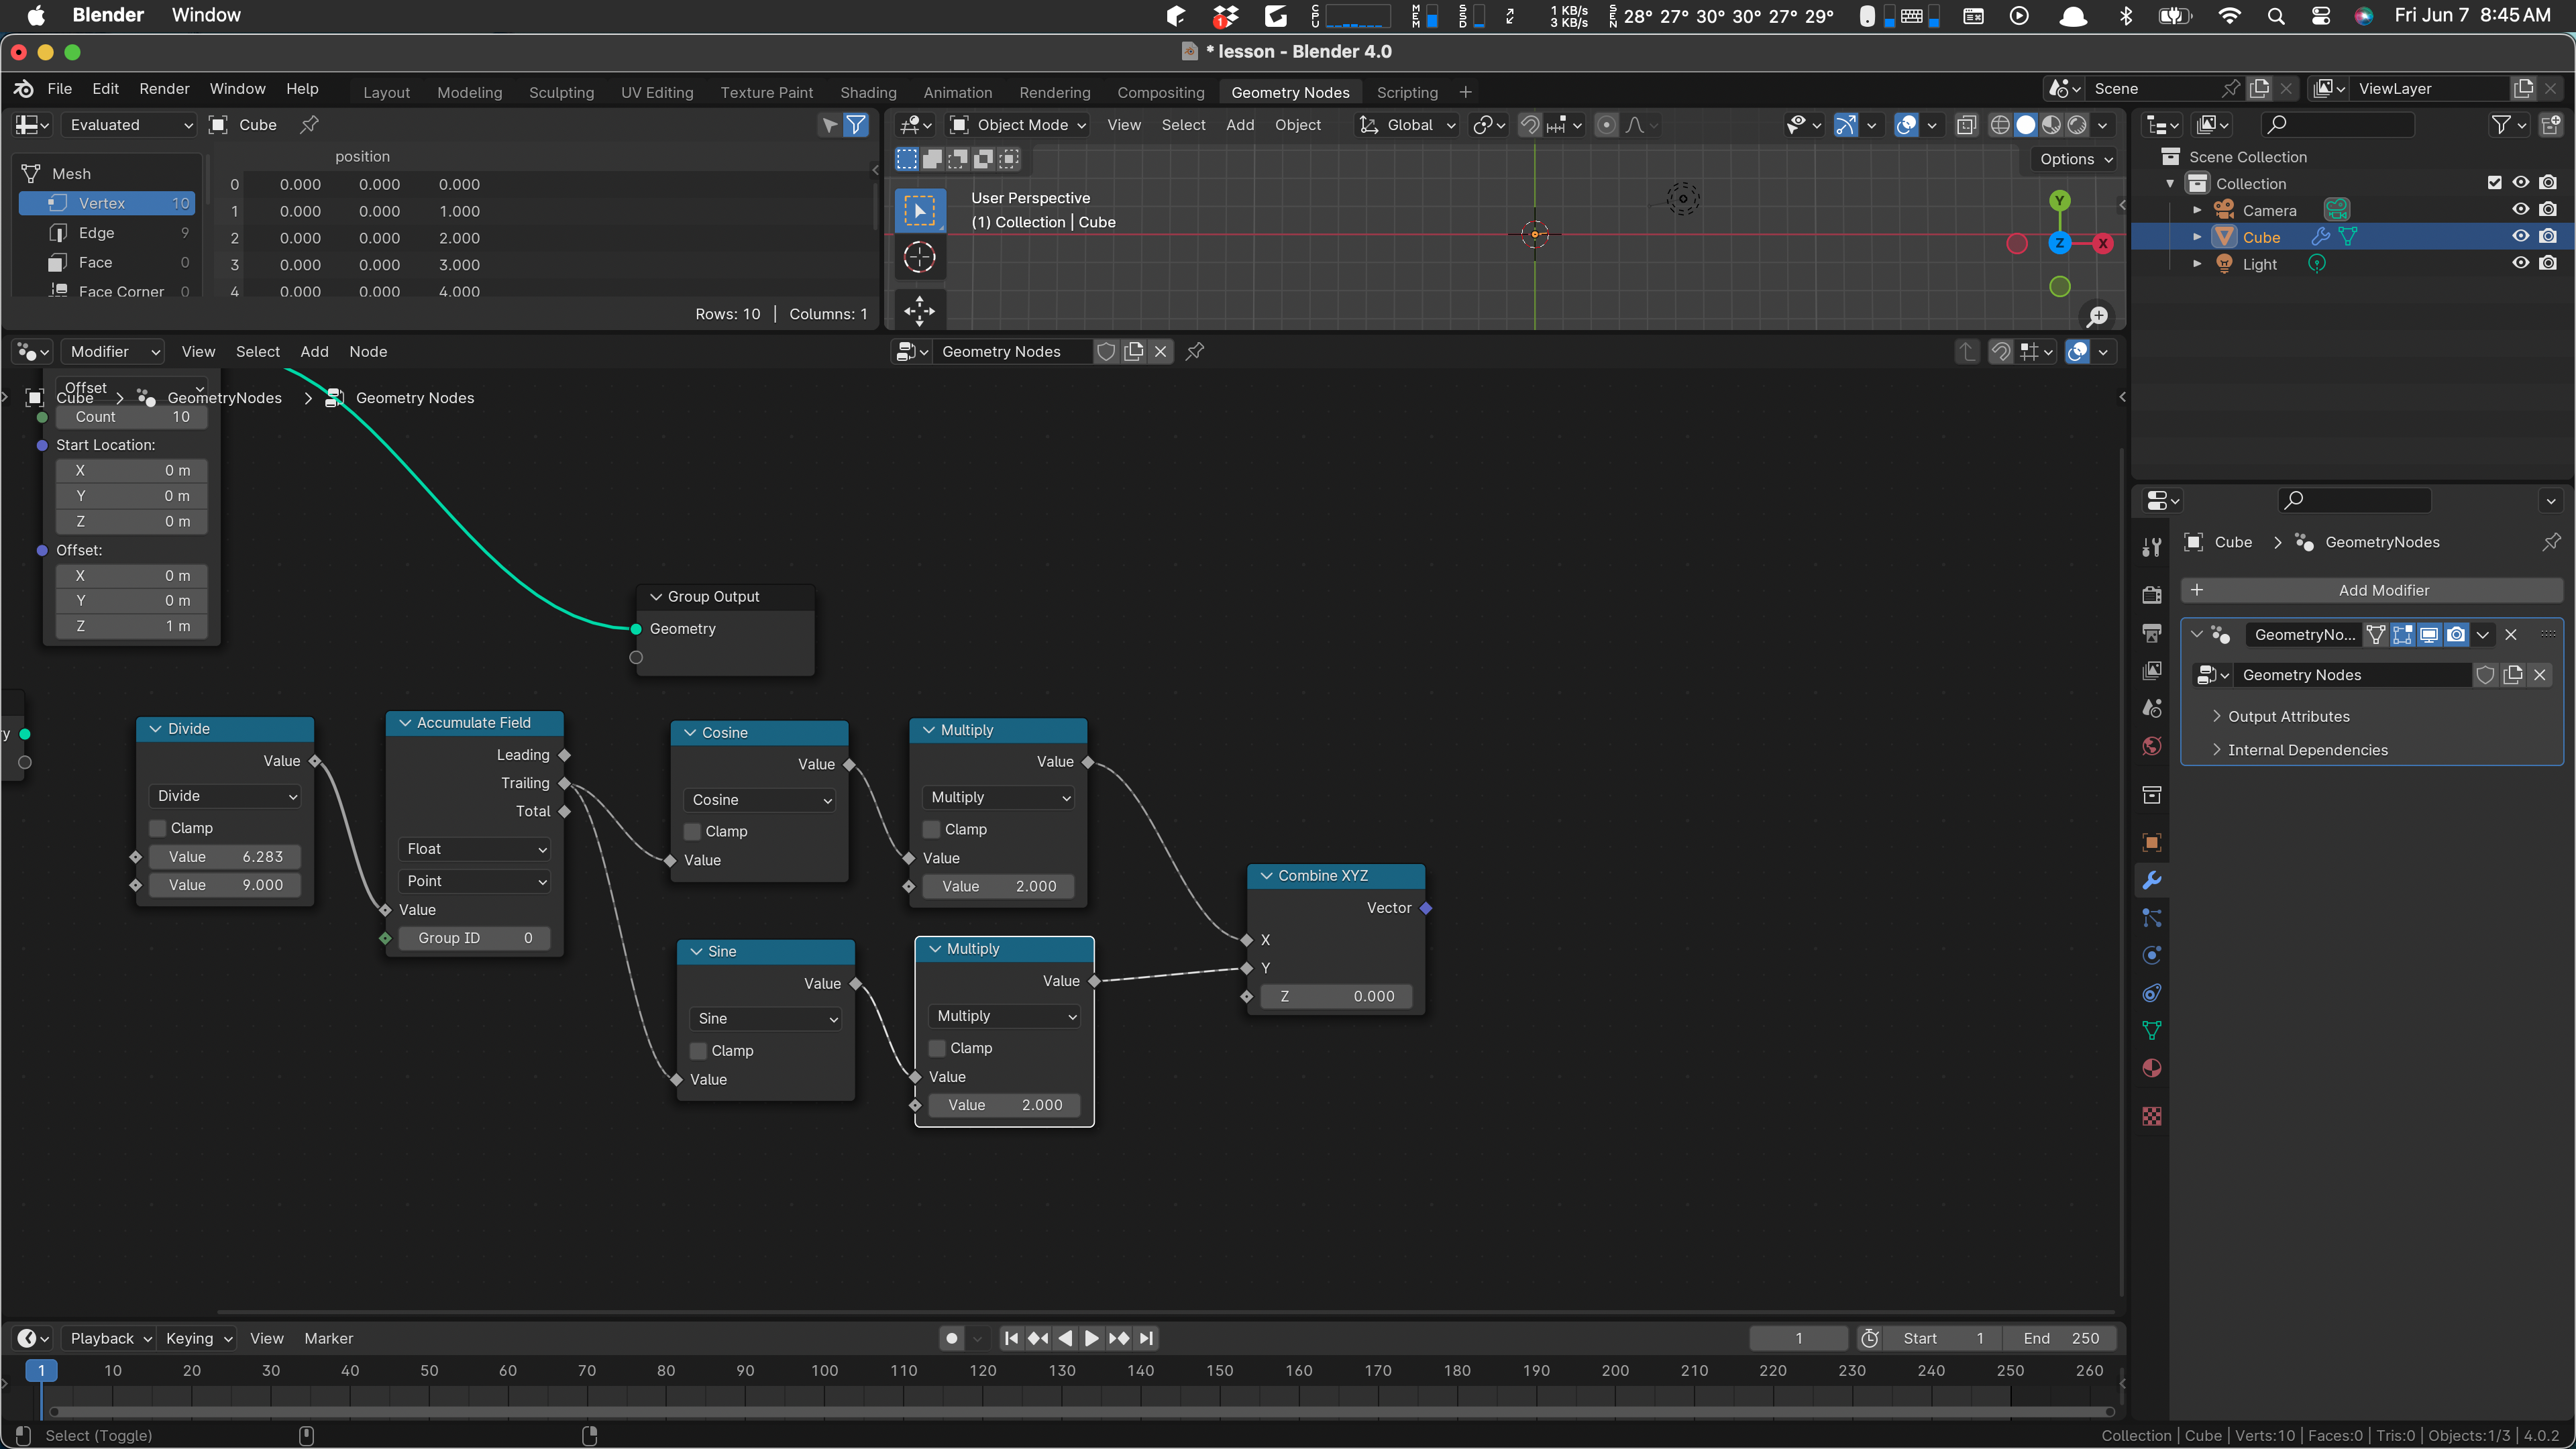
Task: Open the Cosine operation dropdown
Action: point(760,800)
